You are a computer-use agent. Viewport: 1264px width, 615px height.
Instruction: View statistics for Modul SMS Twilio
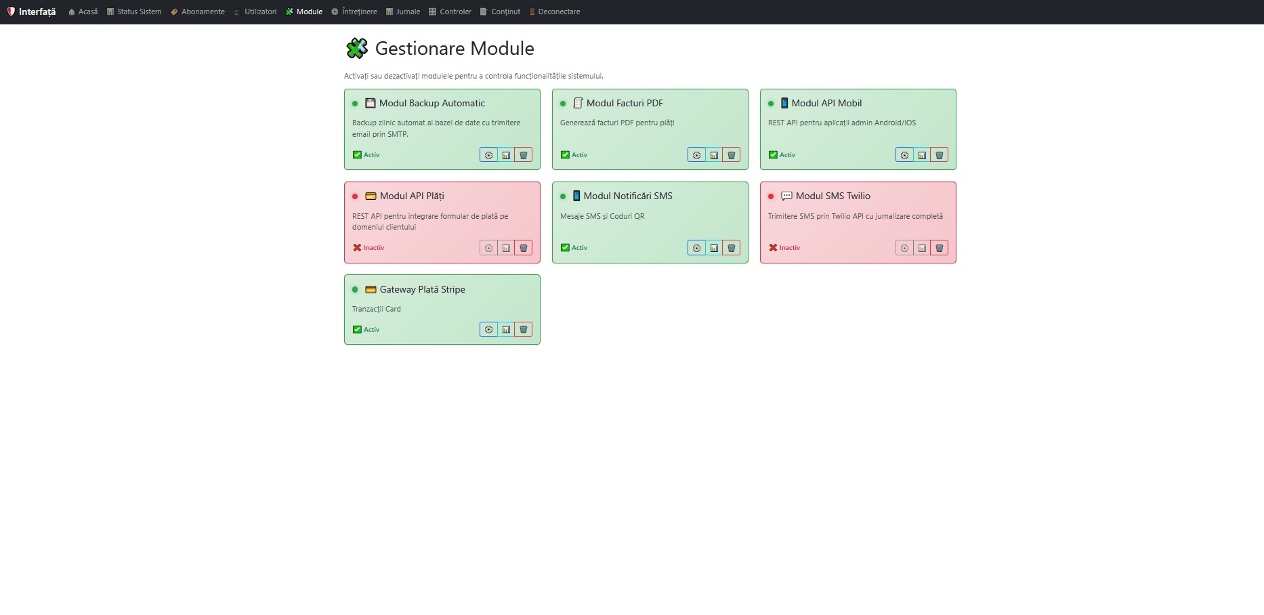(x=922, y=248)
